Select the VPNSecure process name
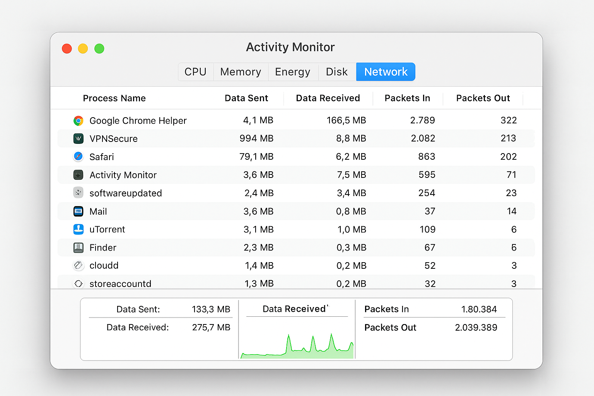The height and width of the screenshot is (396, 594). tap(114, 138)
